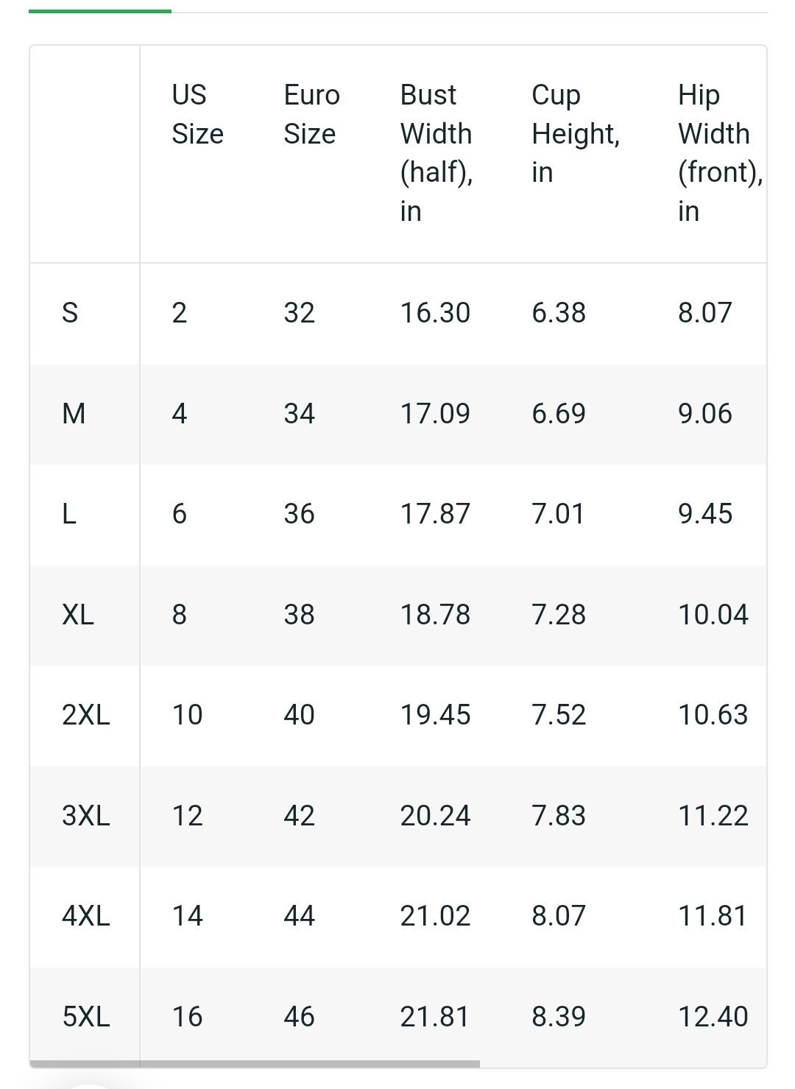Select the L size row label
The width and height of the screenshot is (795, 1089).
(x=69, y=514)
